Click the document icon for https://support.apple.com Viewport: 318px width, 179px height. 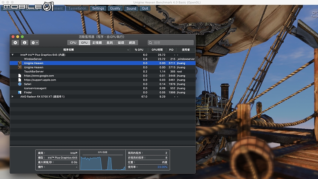pyautogui.click(x=20, y=80)
